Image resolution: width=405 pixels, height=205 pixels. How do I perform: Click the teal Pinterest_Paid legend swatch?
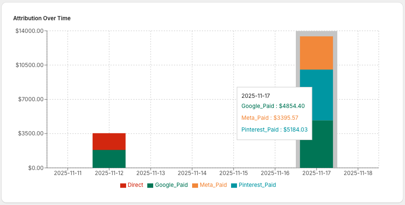234,185
